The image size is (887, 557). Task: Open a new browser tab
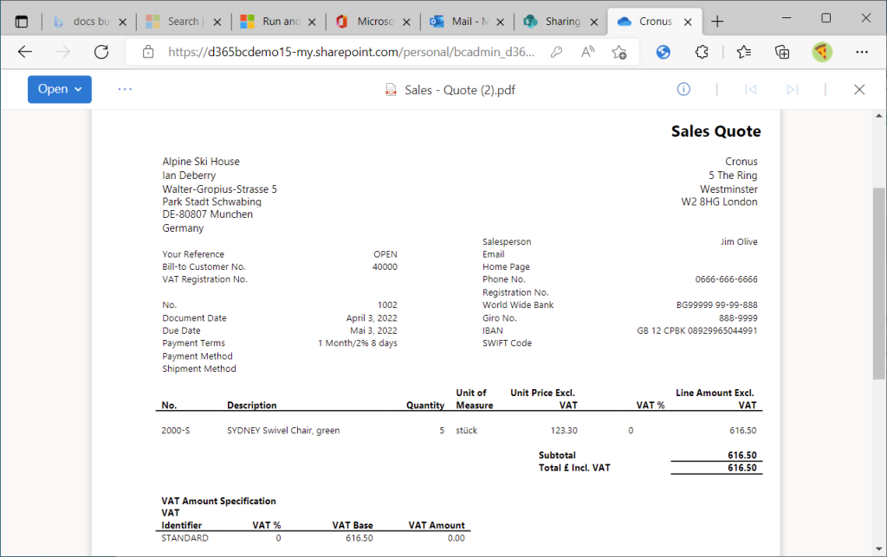coord(717,22)
